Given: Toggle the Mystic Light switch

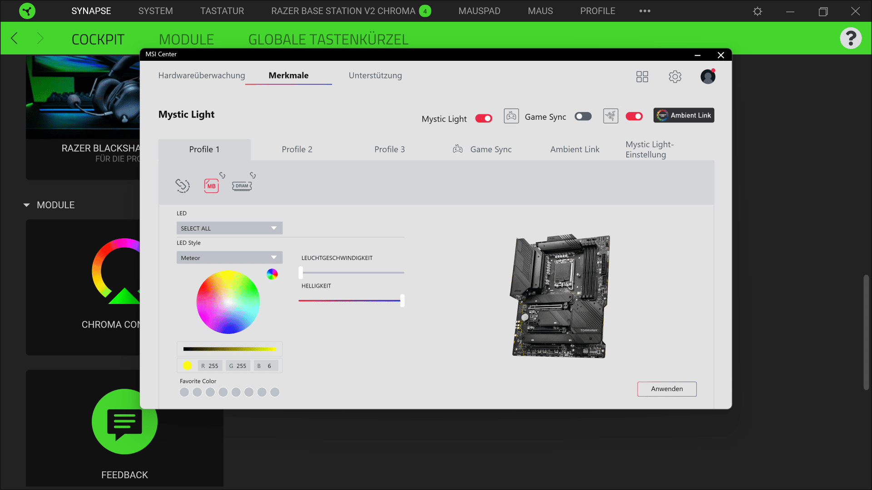Looking at the screenshot, I should (x=484, y=118).
